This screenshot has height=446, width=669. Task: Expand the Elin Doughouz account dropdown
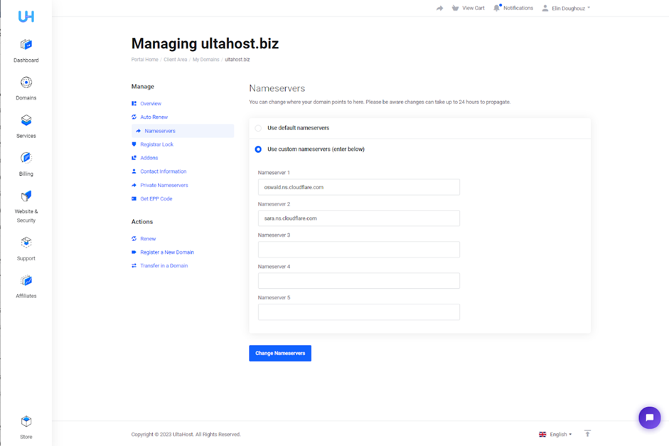pos(571,8)
